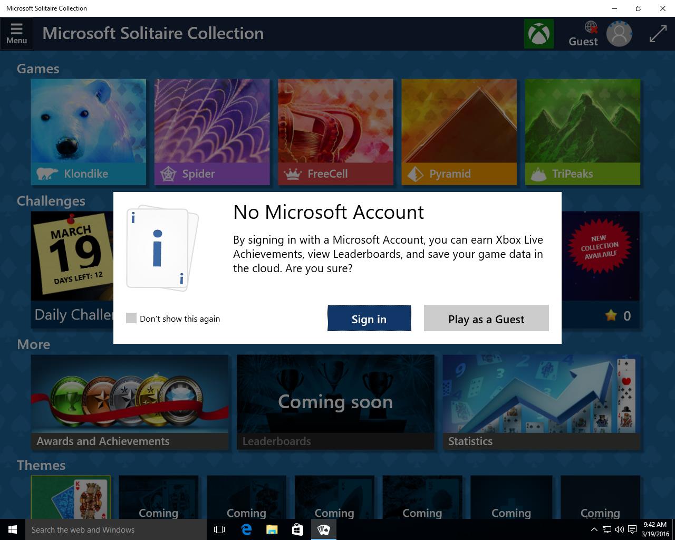Click the Guest offline globe icon

tap(591, 27)
